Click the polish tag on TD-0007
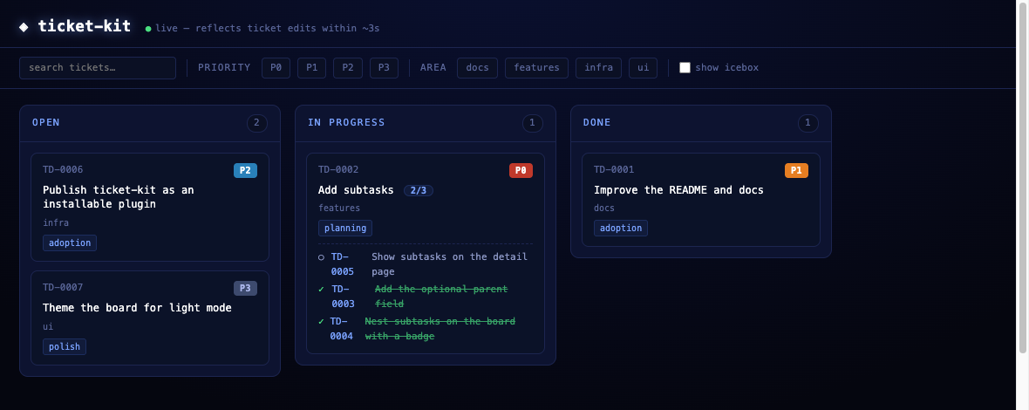Viewport: 1029px width, 410px height. tap(65, 346)
